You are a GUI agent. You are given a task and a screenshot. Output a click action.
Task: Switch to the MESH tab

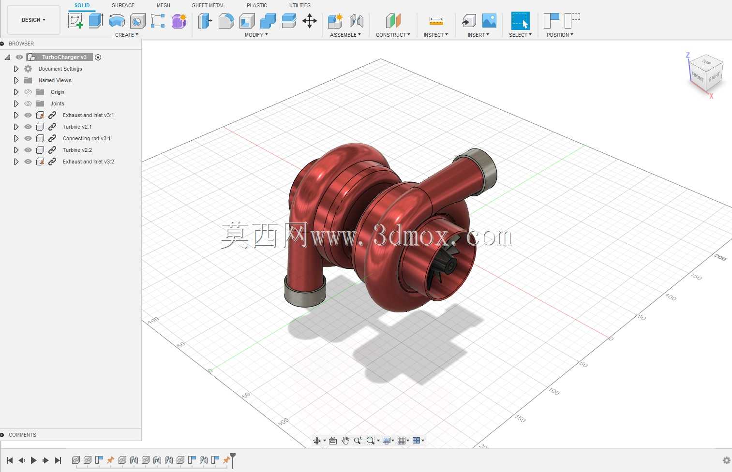point(163,5)
